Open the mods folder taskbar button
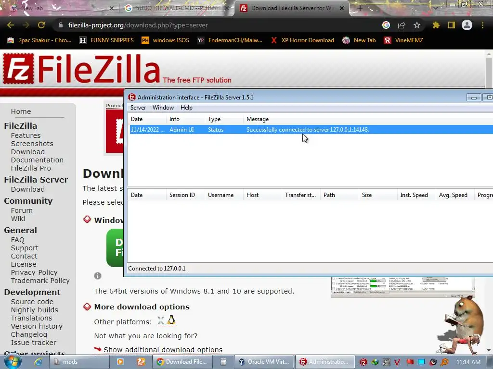493x369 pixels. pos(79,362)
